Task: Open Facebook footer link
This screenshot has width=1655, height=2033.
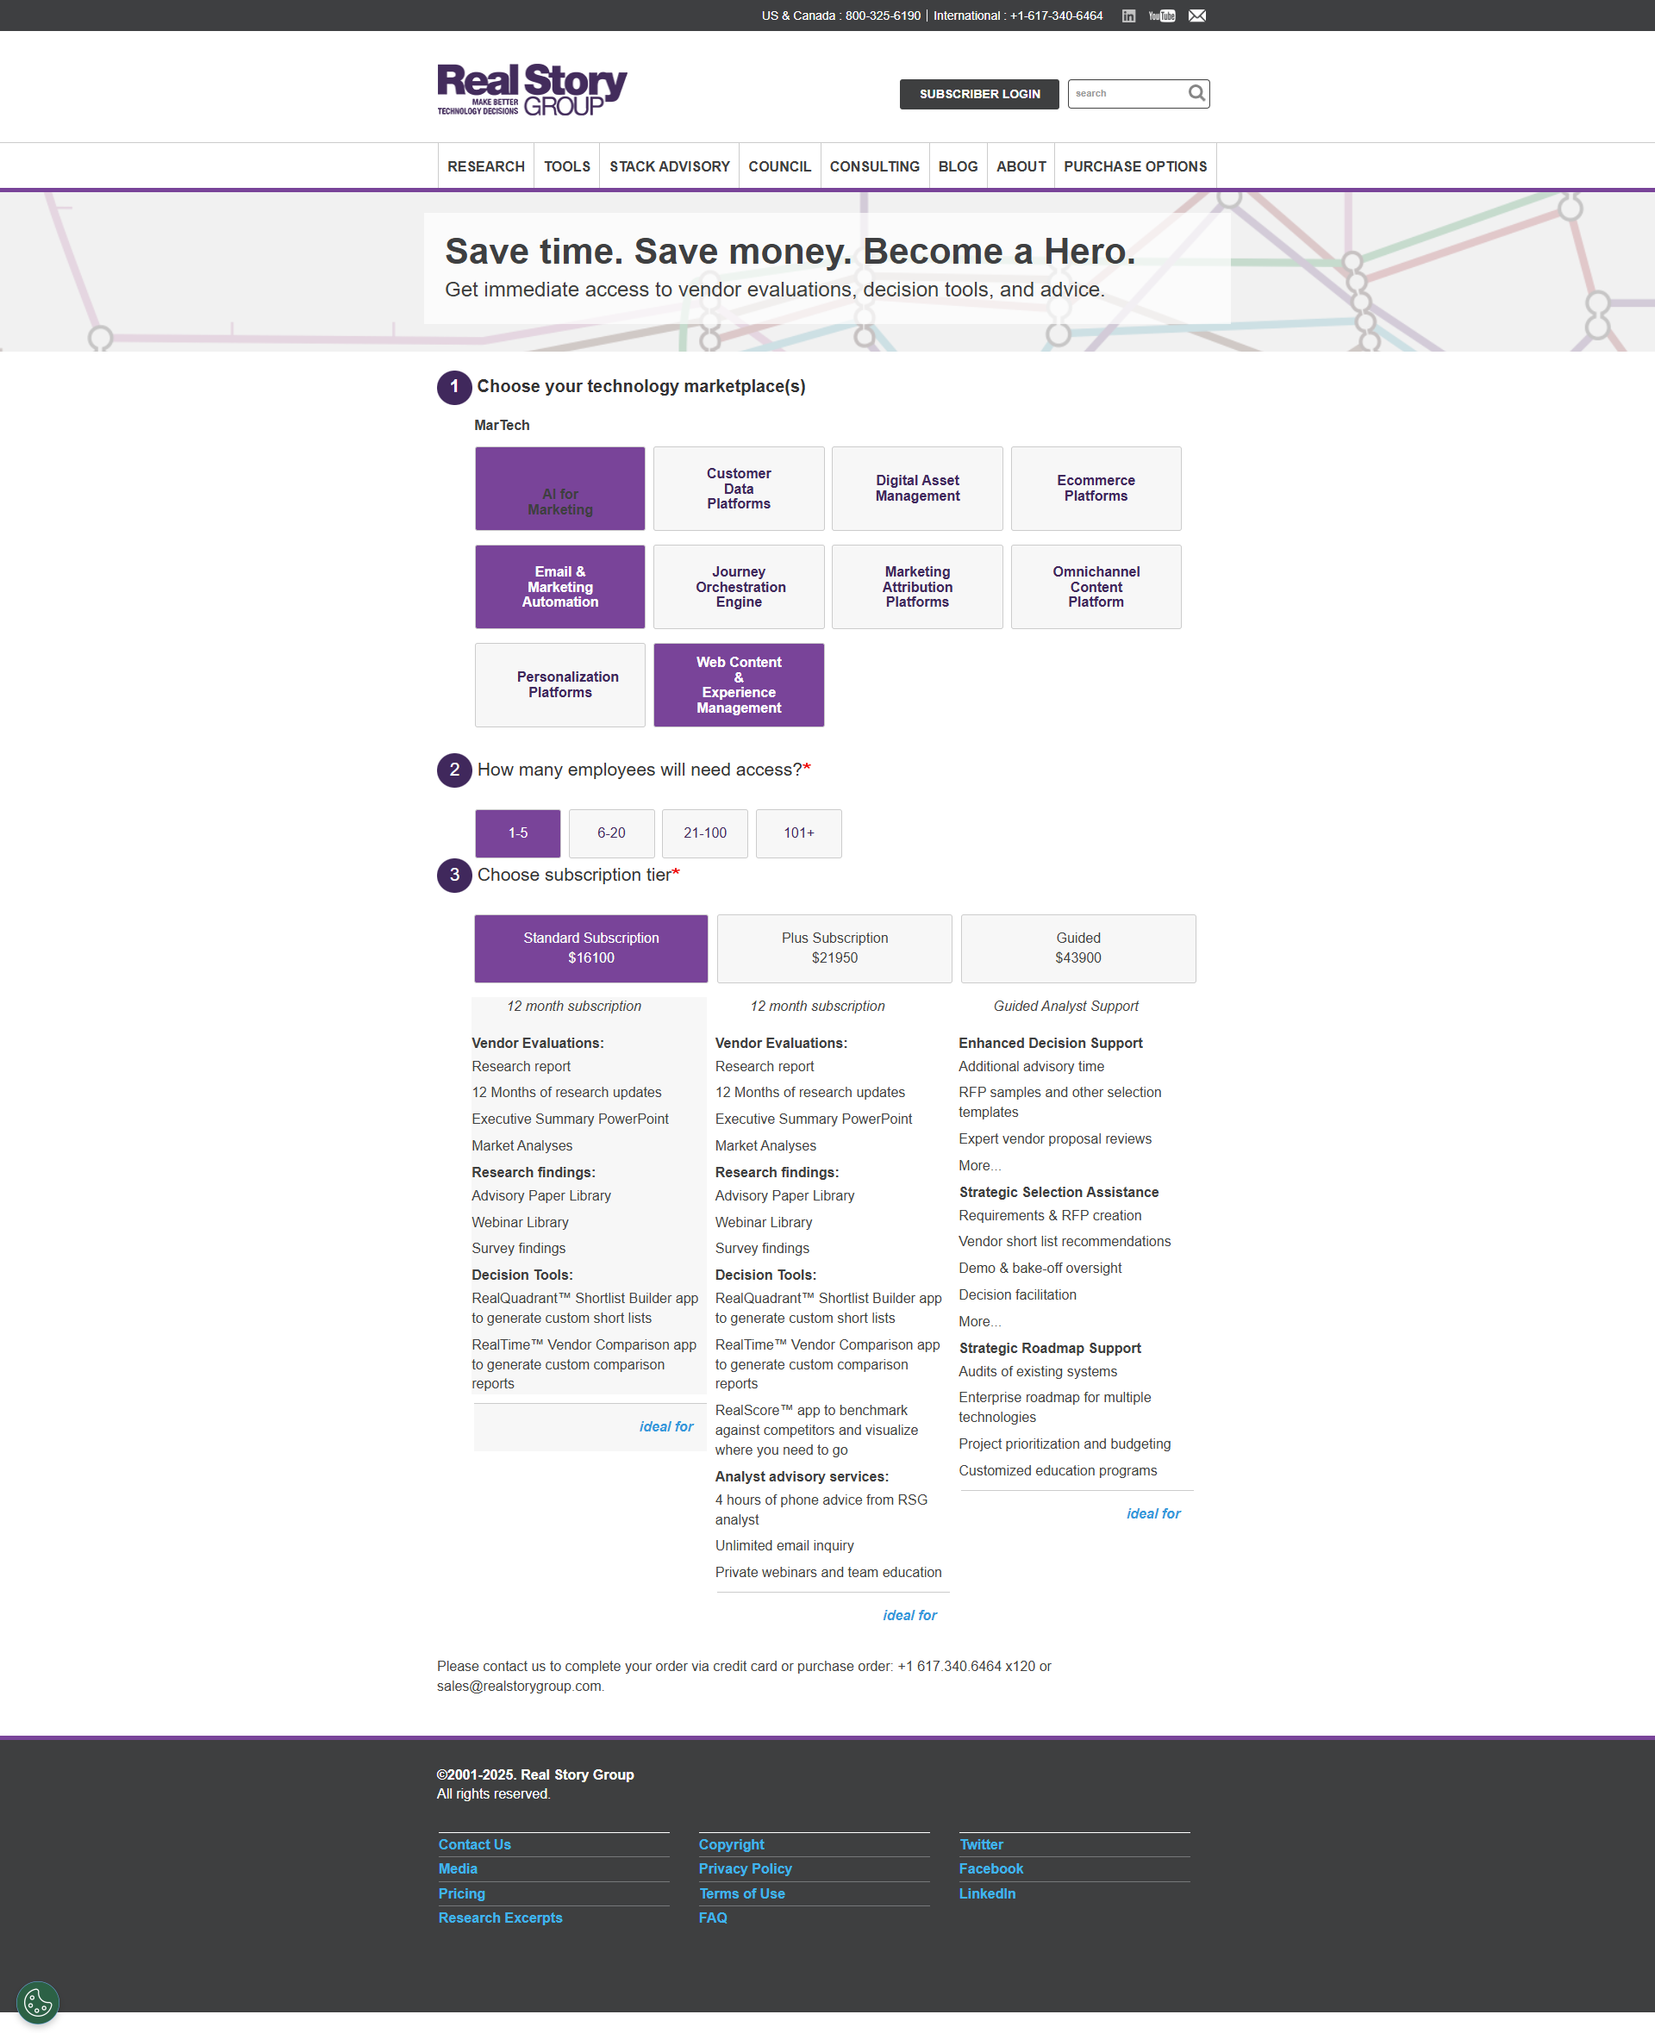Action: pos(990,1868)
